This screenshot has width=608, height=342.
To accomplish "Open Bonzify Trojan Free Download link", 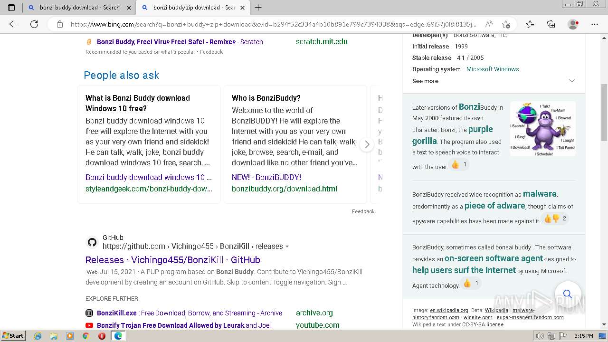I will [x=184, y=325].
